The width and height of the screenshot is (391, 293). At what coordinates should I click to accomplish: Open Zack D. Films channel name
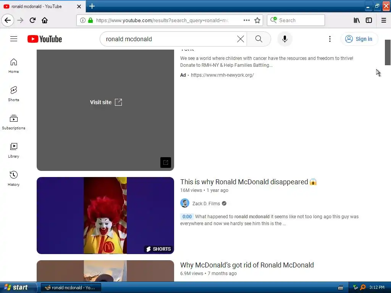[x=206, y=204]
